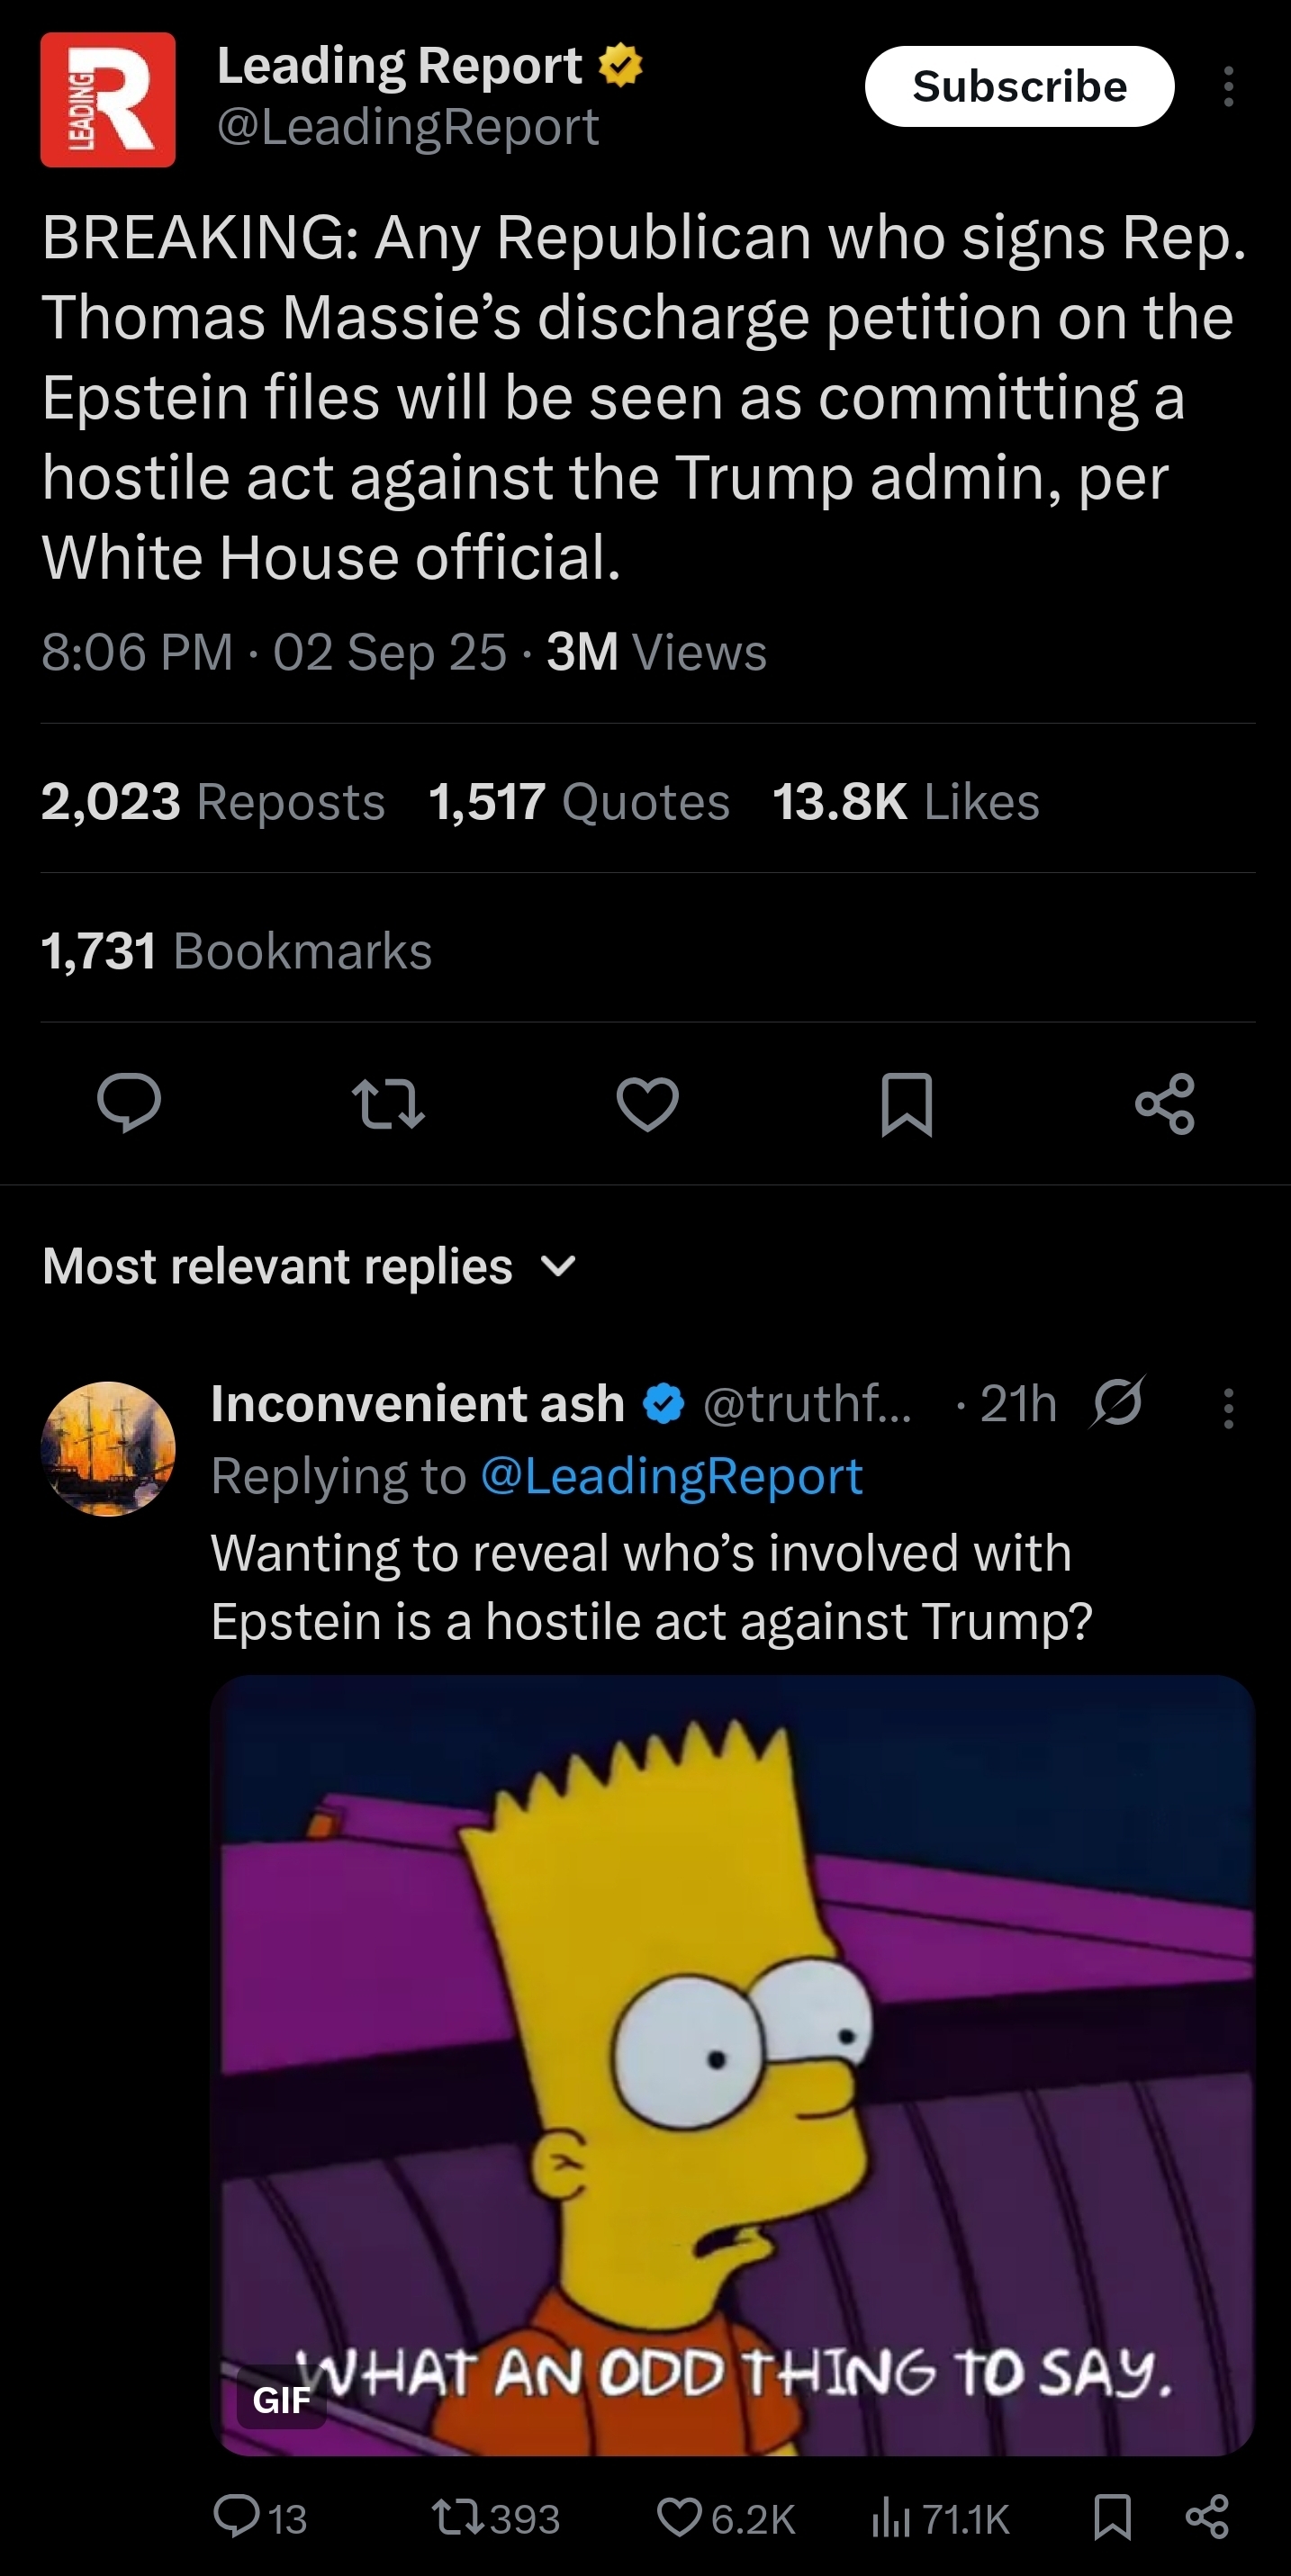Open comments on reply with 13 replies

261,2518
